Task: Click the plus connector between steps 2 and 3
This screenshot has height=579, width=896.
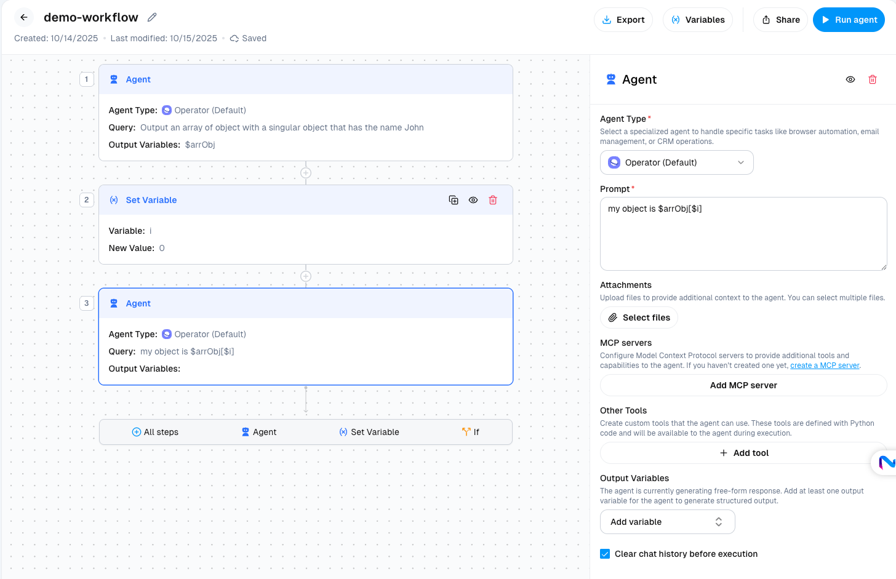Action: 306,276
